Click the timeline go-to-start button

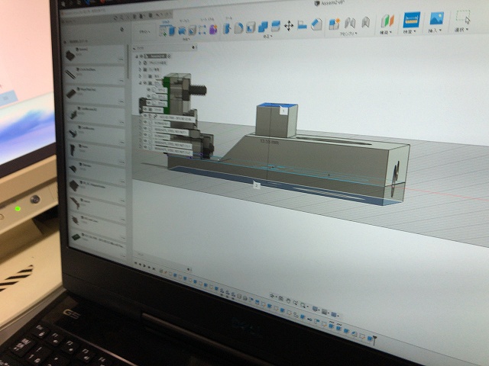point(135,263)
